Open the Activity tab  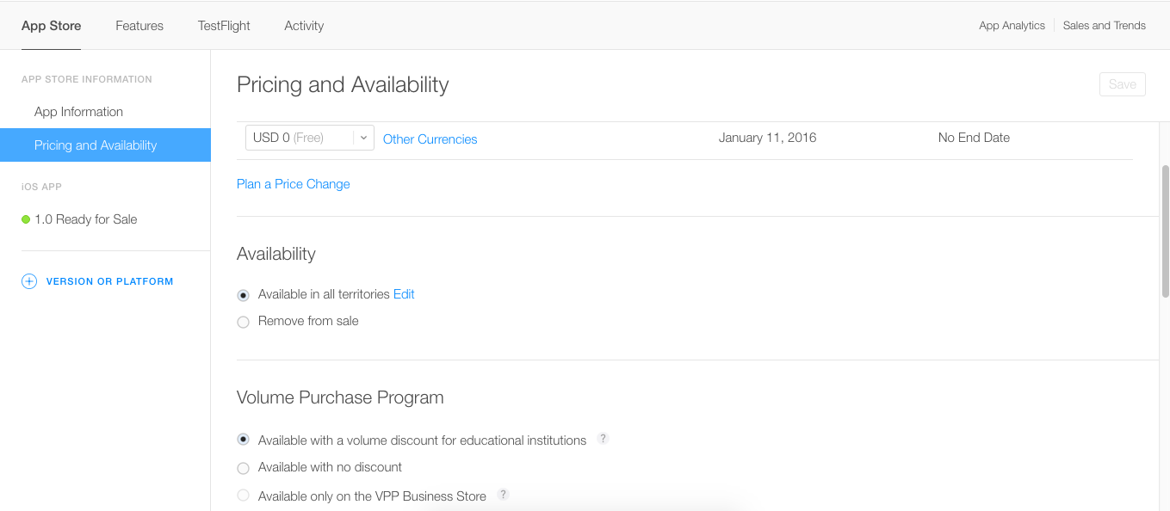[x=304, y=26]
